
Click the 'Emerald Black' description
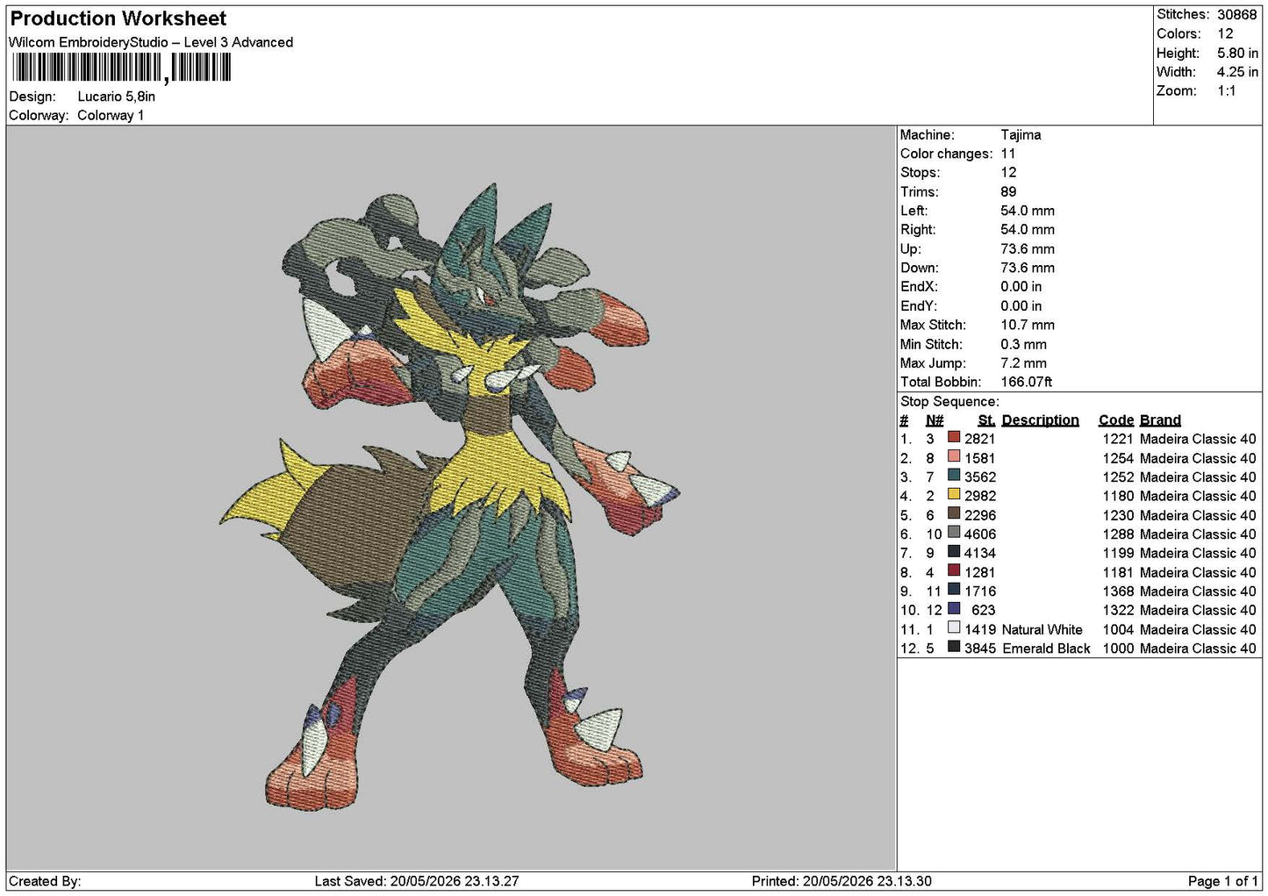1046,648
